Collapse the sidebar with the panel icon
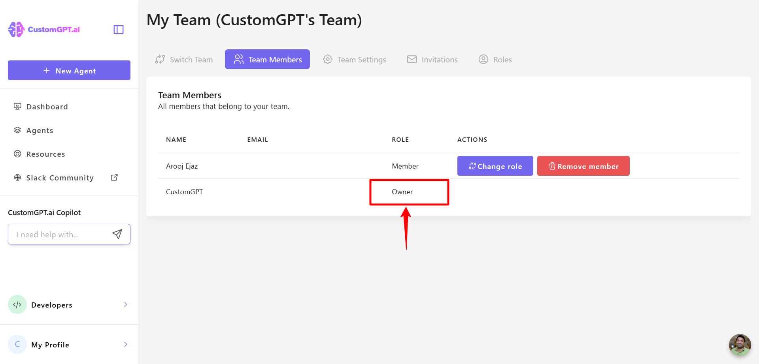759x364 pixels. pyautogui.click(x=119, y=30)
